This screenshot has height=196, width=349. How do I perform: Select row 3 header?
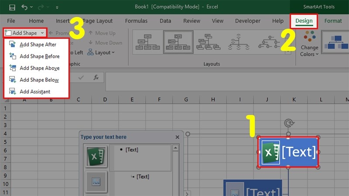pyautogui.click(x=5, y=125)
